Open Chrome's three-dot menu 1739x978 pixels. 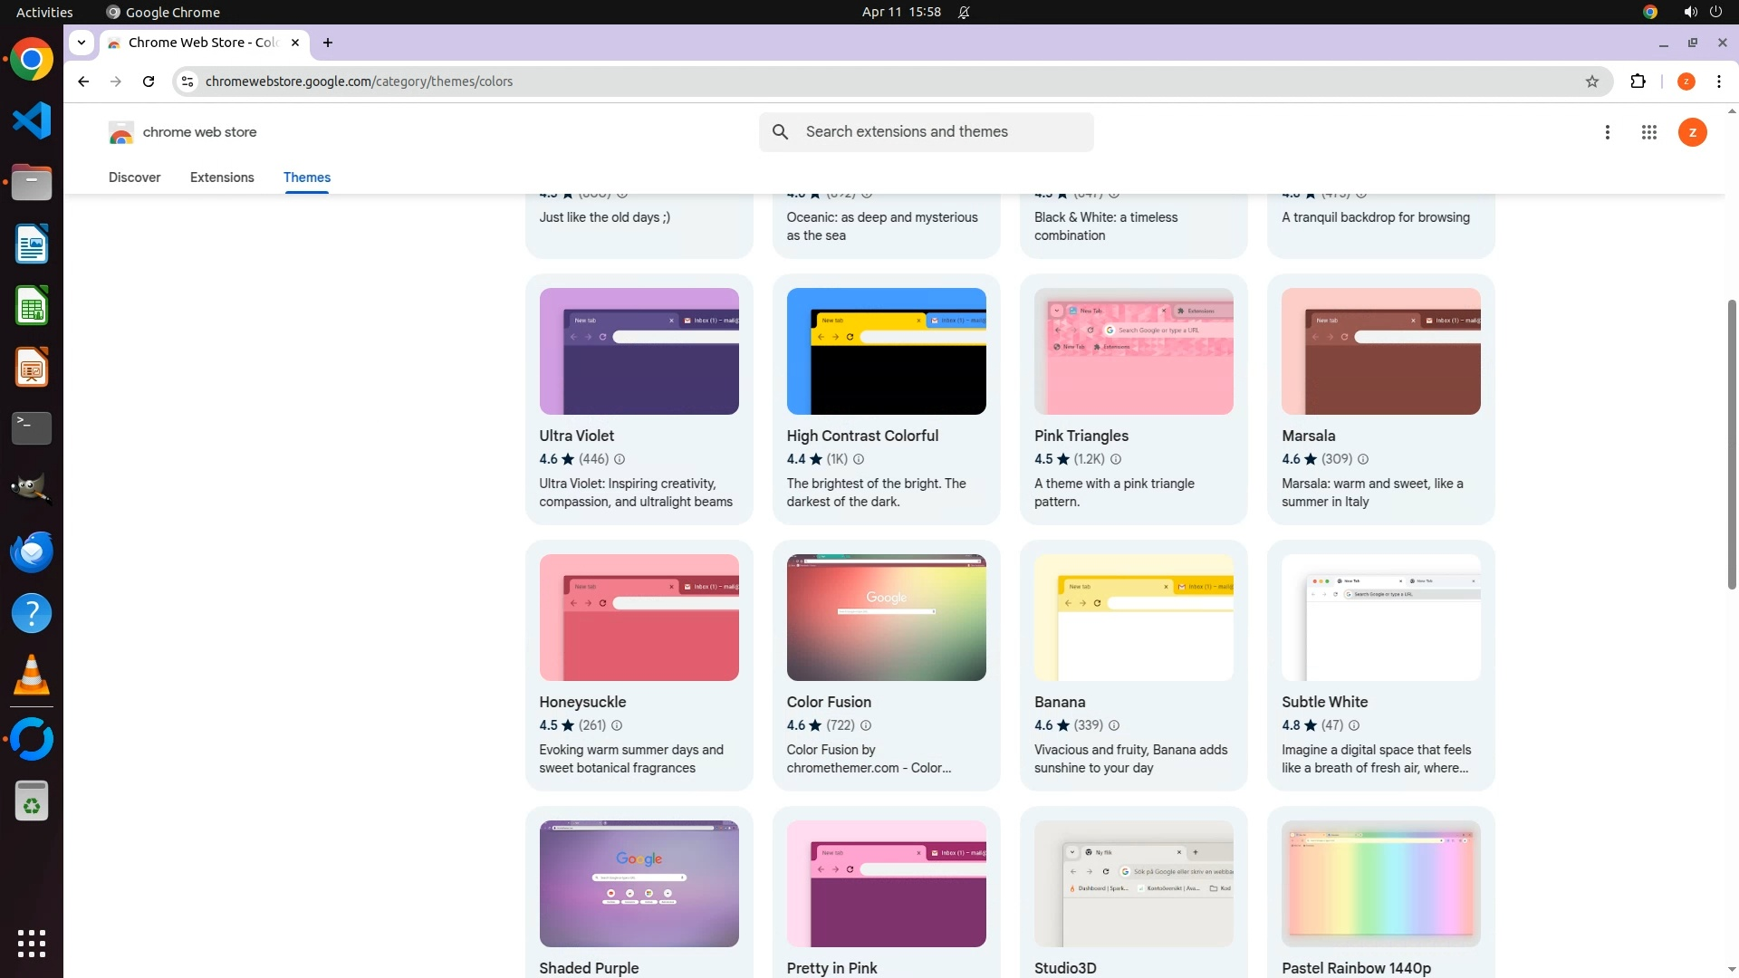pos(1718,81)
